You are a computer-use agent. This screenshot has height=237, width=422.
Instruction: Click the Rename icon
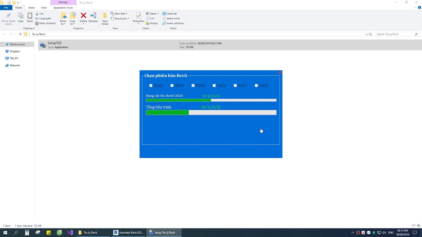point(93,15)
